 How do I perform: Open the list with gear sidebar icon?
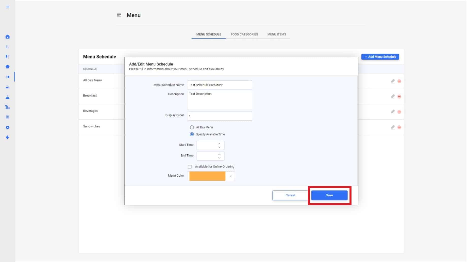coord(8,107)
